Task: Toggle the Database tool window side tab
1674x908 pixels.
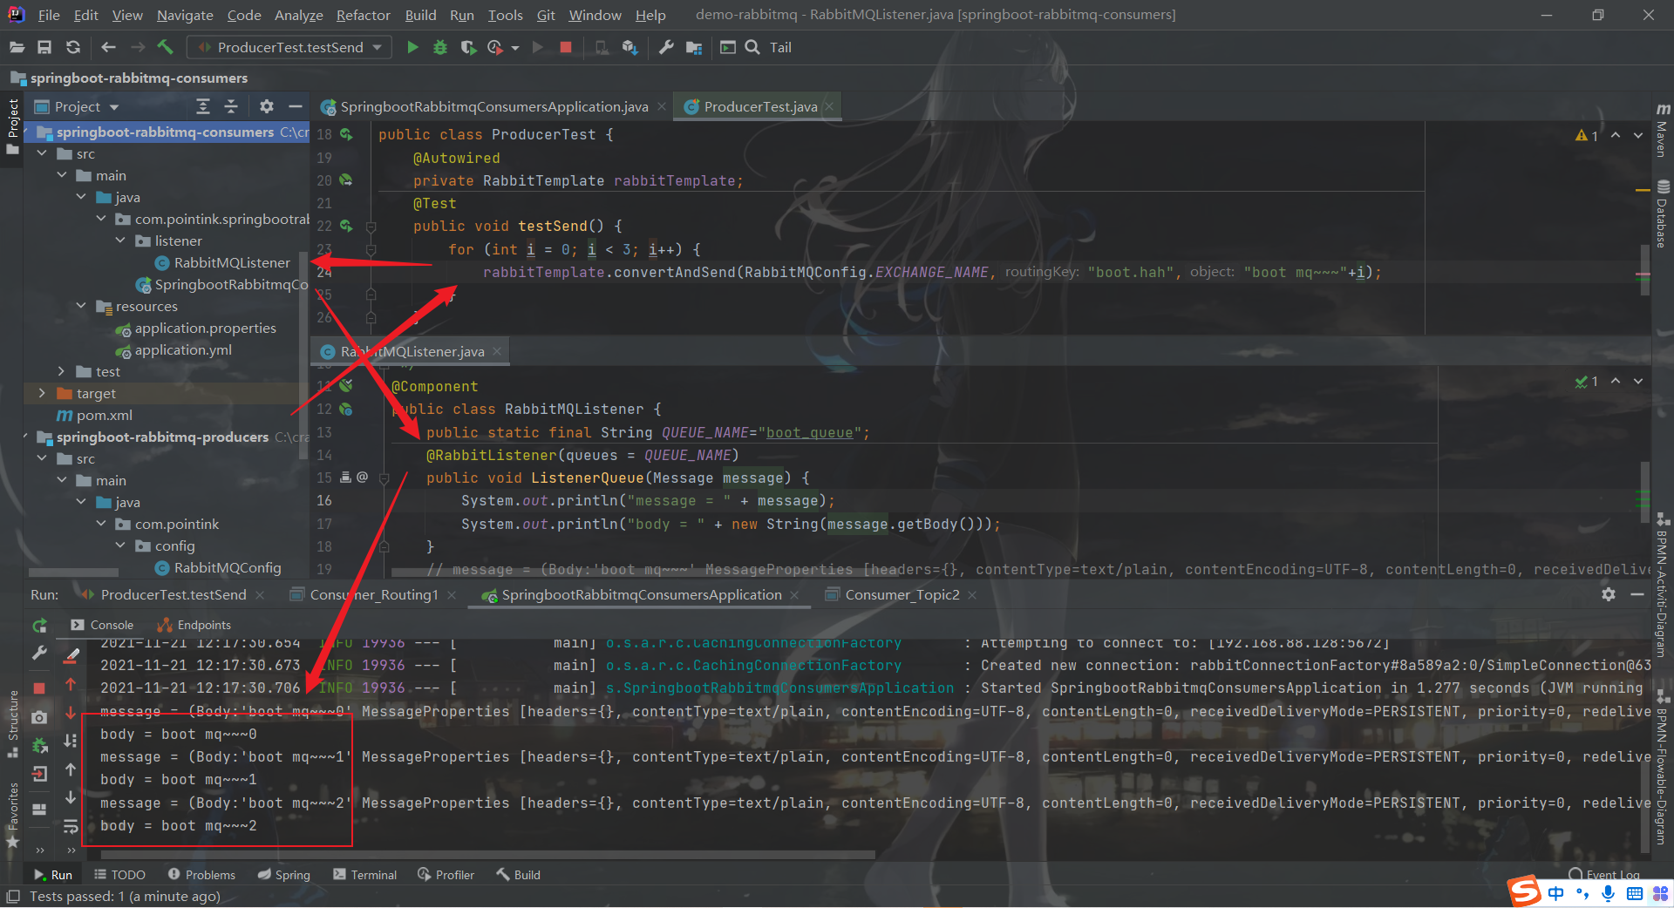Action: point(1662,213)
